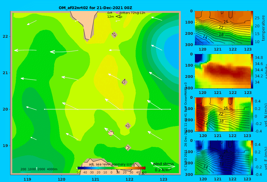
Task: Click the salinity color bar
Action: [252, 71]
